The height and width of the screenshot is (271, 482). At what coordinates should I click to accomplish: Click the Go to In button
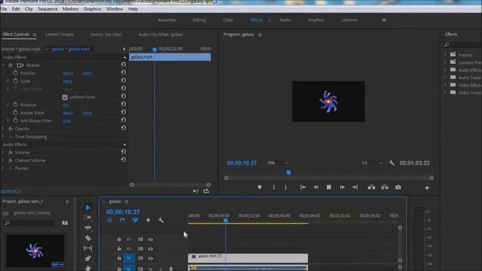click(x=303, y=187)
